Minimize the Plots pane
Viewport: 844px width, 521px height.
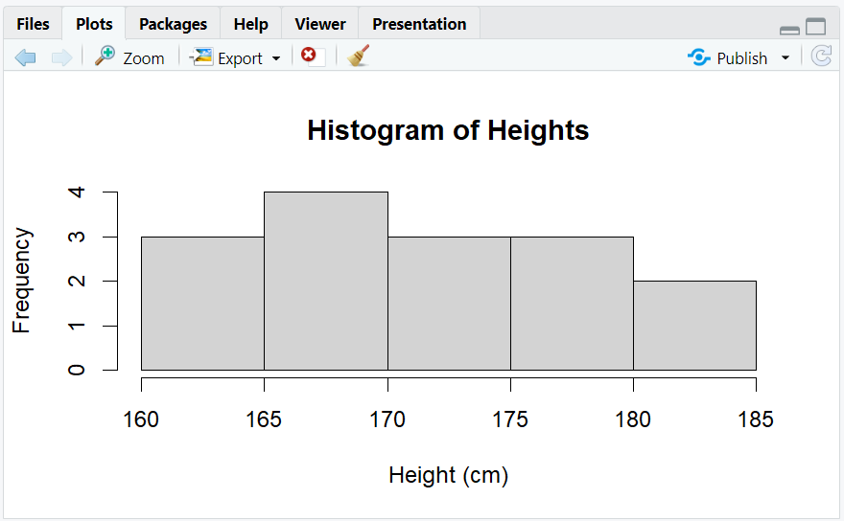789,30
